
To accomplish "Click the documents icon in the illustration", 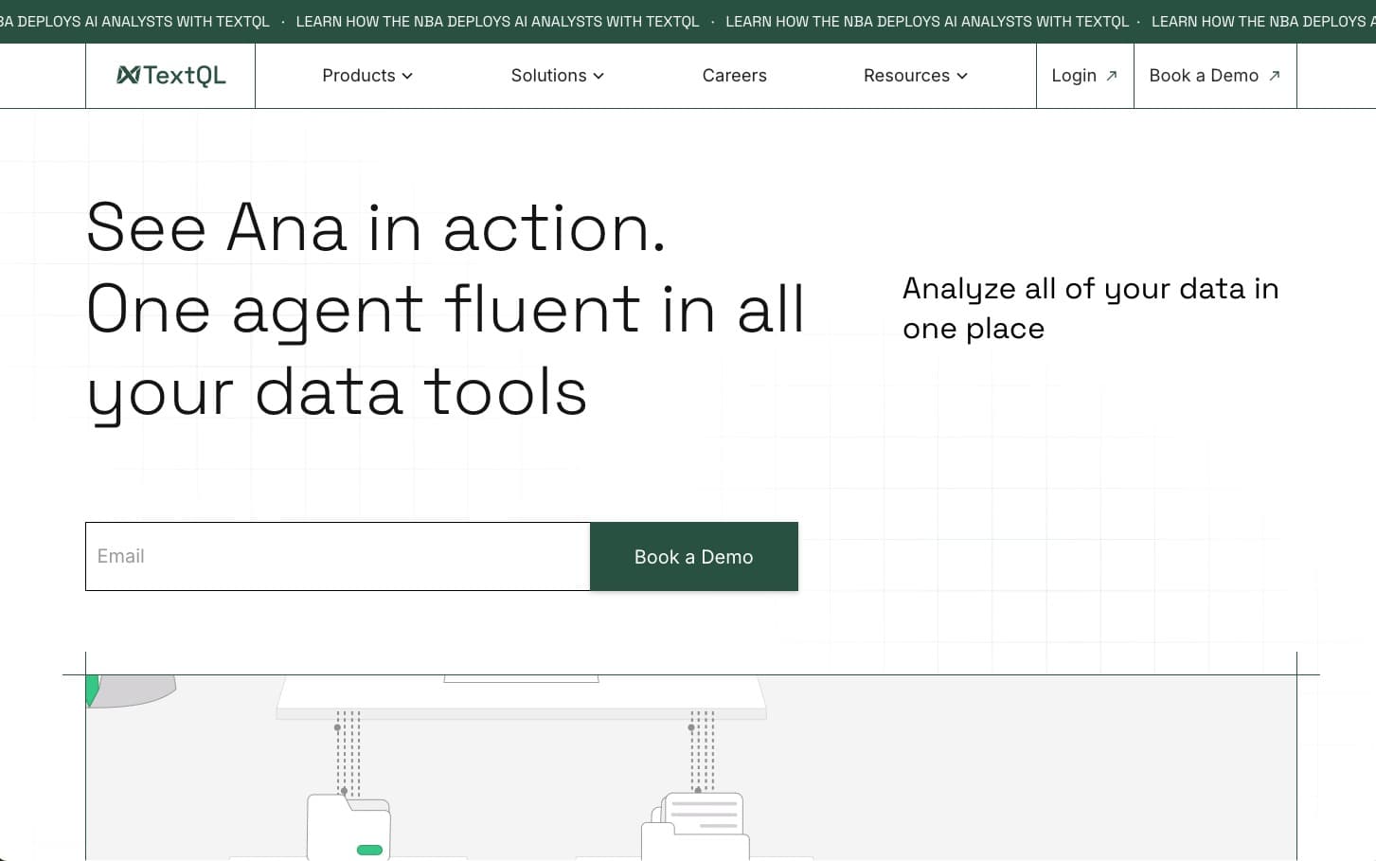I will [696, 827].
